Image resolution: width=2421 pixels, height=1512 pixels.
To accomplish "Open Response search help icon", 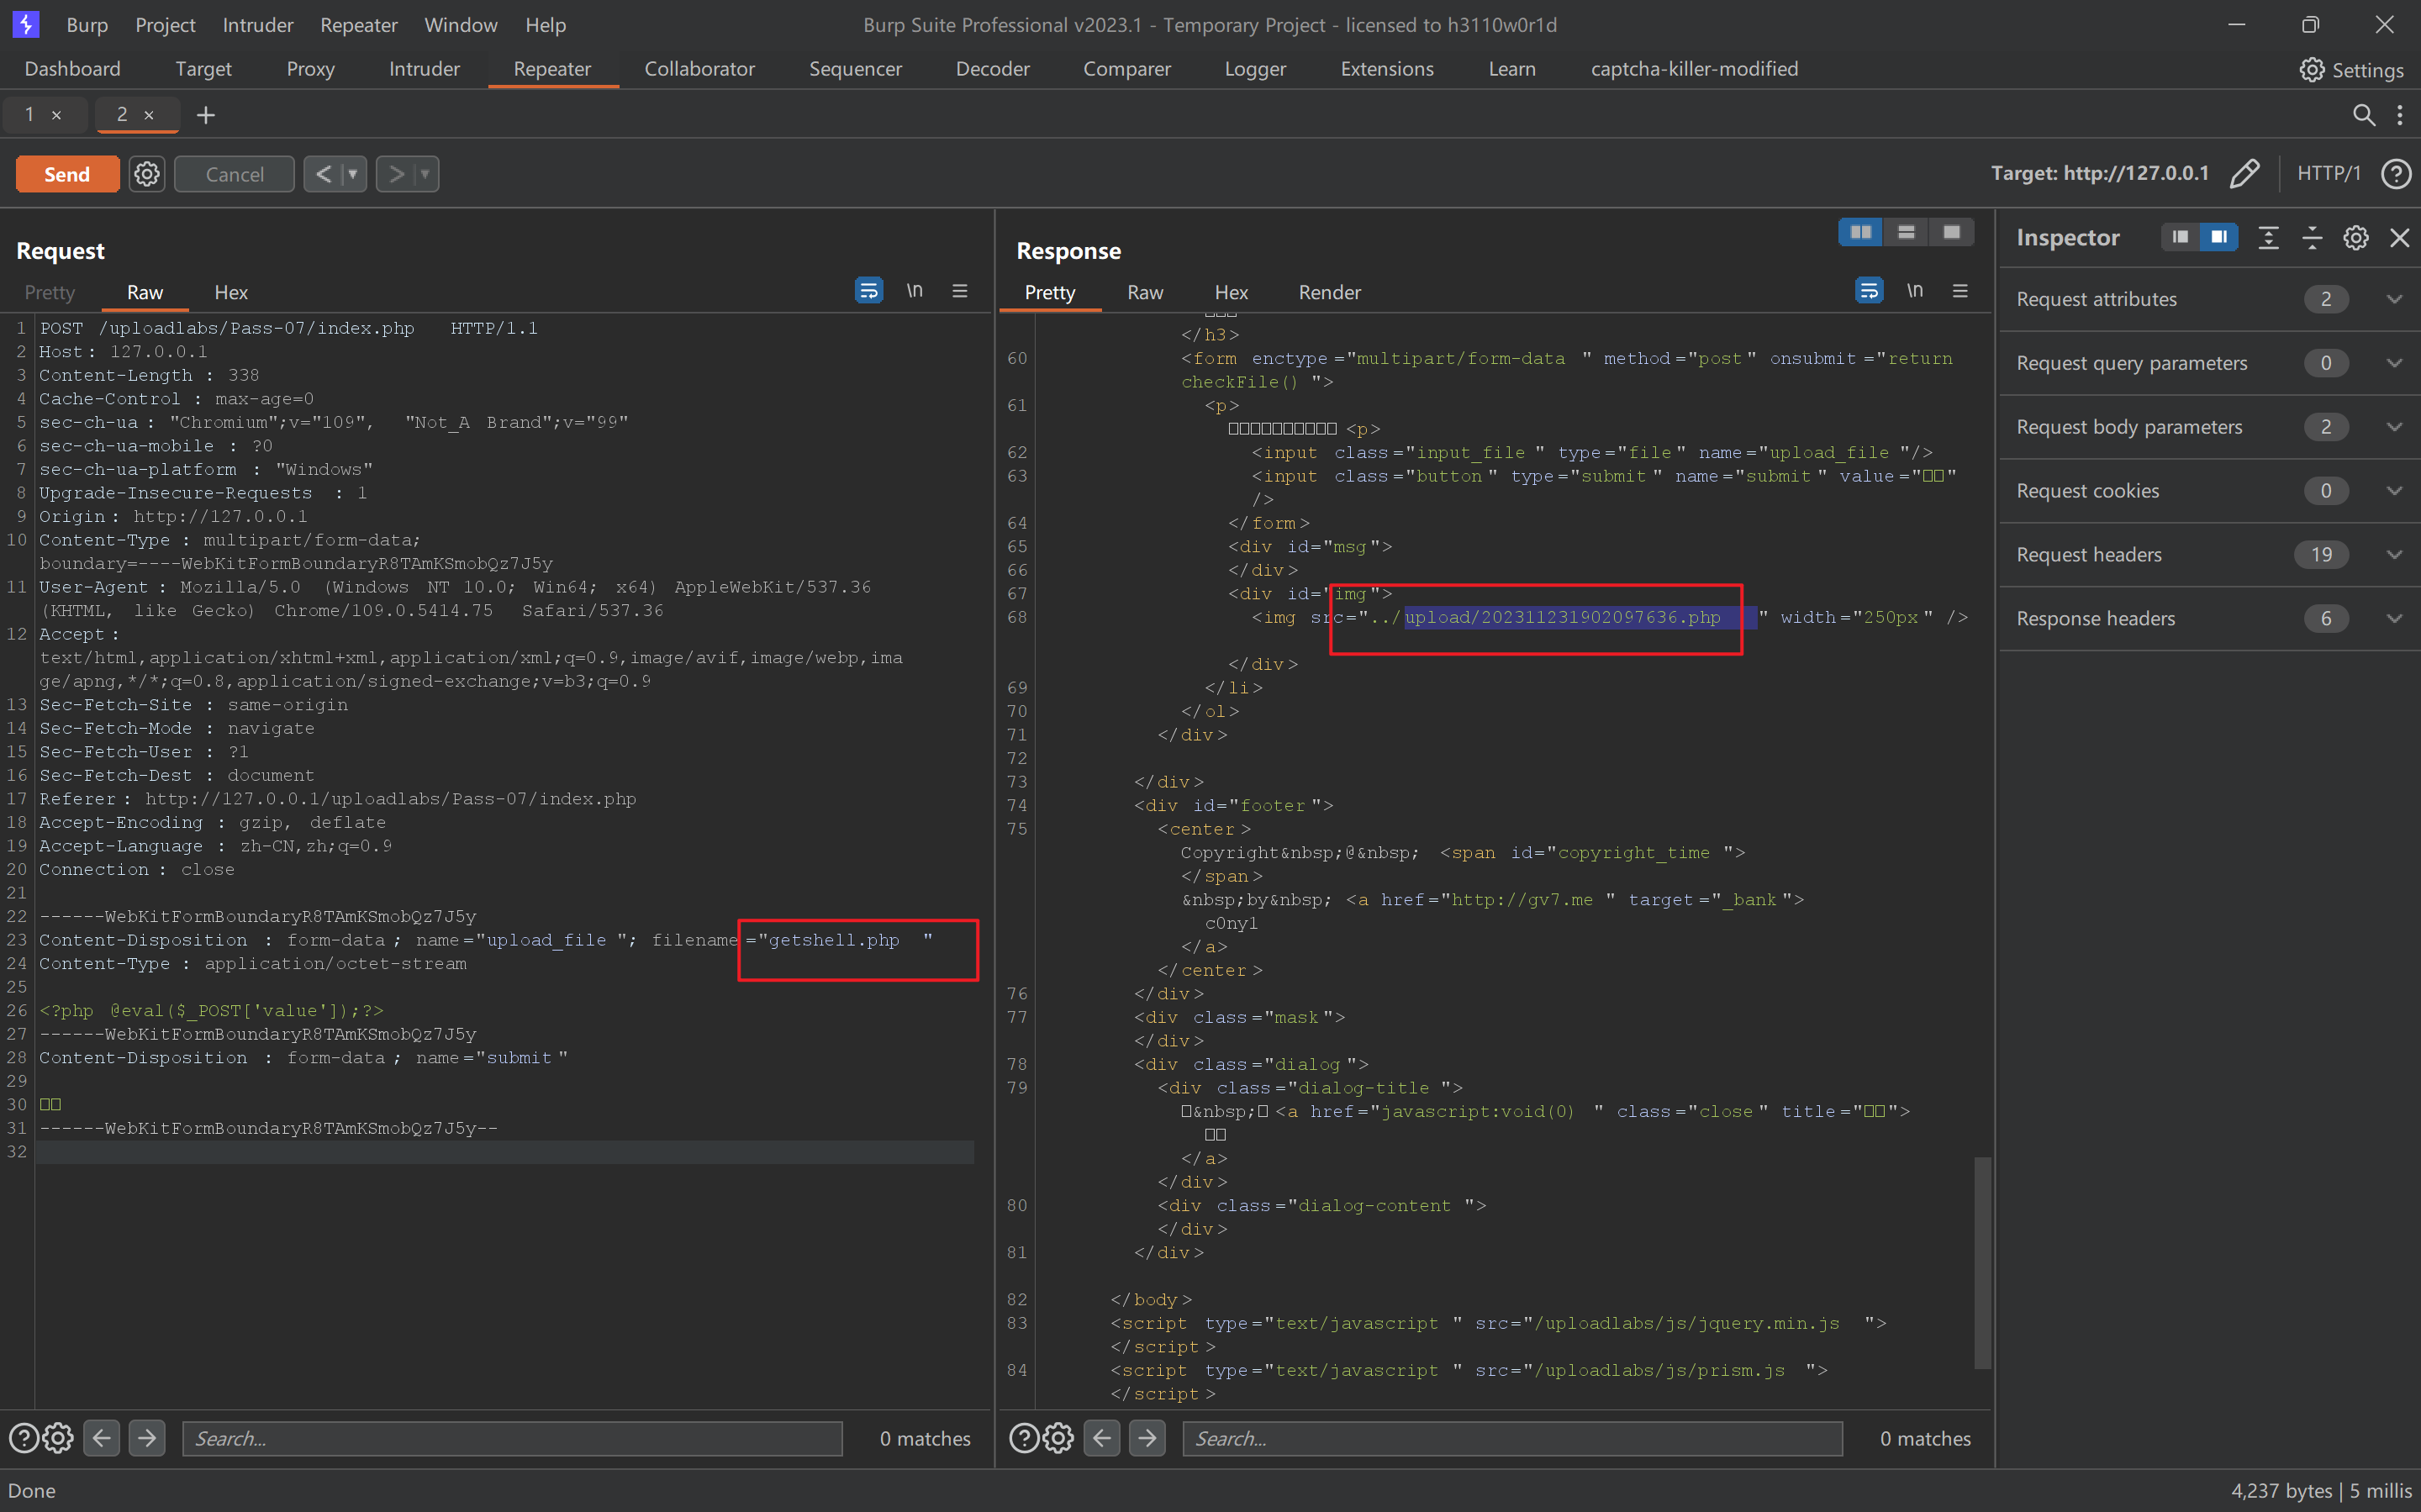I will pos(1024,1438).
